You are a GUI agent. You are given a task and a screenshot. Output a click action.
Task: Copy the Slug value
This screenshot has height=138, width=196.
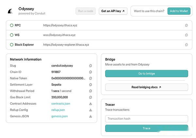tap(90, 66)
